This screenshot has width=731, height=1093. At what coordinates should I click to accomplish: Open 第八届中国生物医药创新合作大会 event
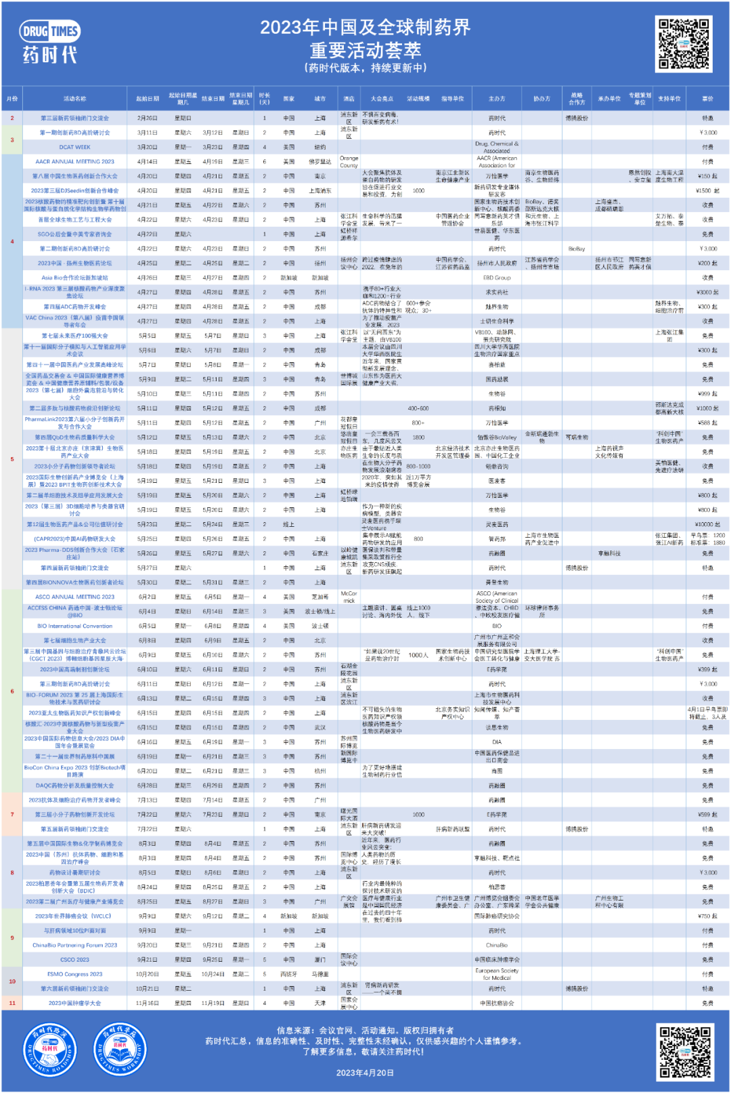click(x=74, y=176)
